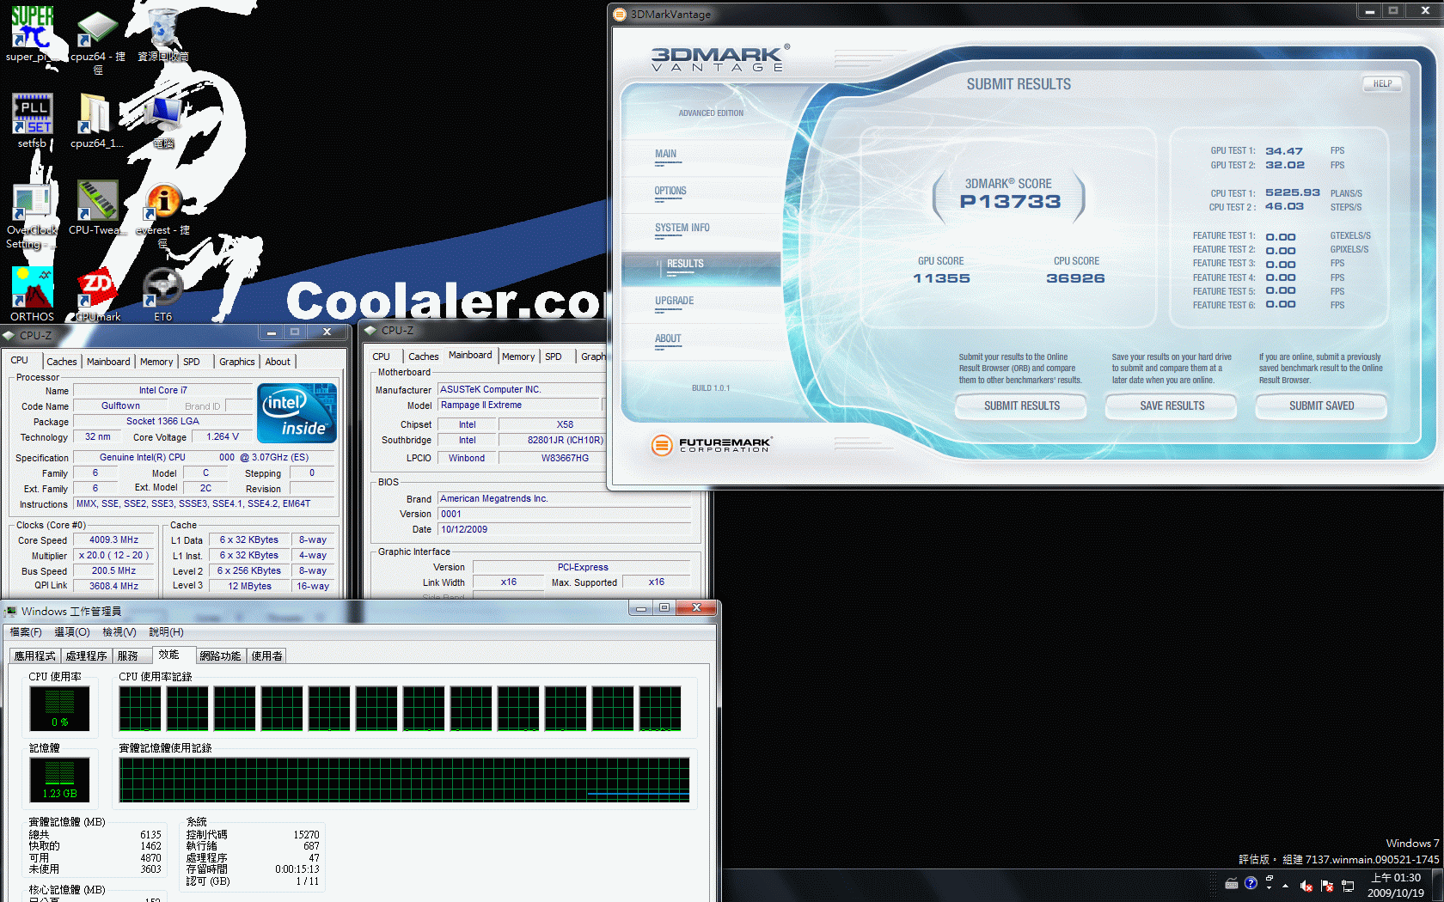1444x902 pixels.
Task: Switch to 應用程式 tab in Task Manager
Action: coord(35,656)
